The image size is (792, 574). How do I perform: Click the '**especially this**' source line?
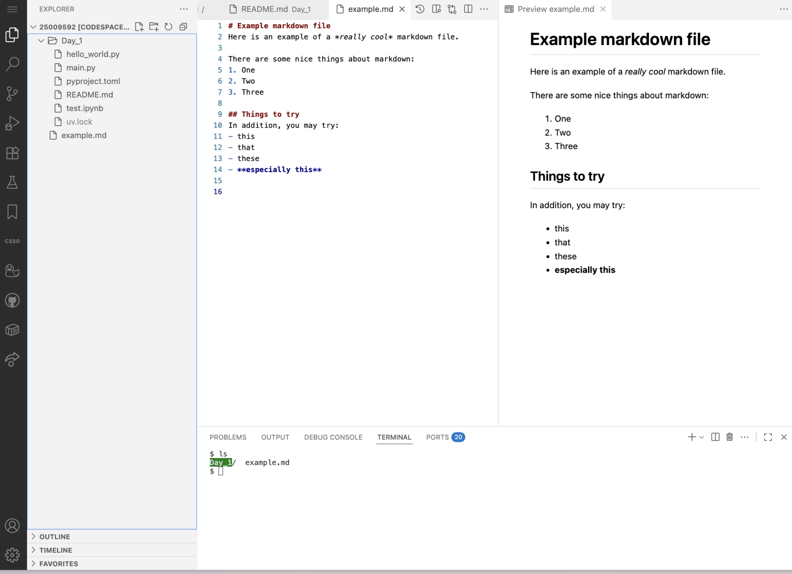pyautogui.click(x=275, y=170)
